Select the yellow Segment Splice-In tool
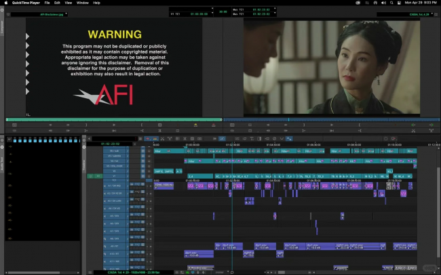 click(155, 138)
